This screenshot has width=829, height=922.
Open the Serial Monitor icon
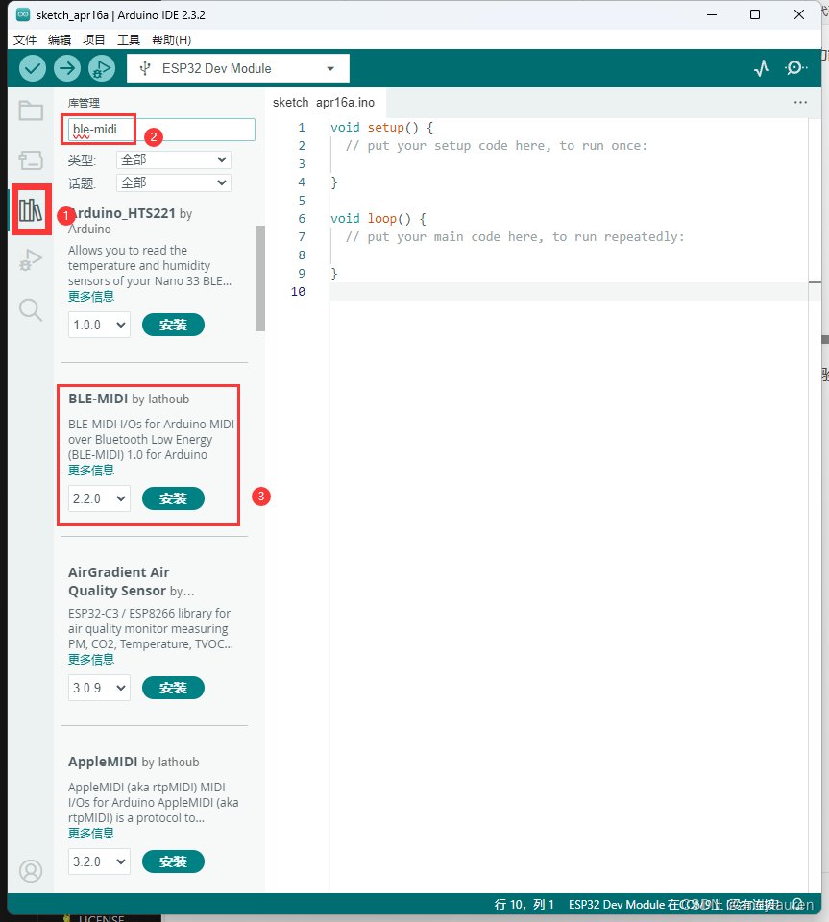(795, 68)
